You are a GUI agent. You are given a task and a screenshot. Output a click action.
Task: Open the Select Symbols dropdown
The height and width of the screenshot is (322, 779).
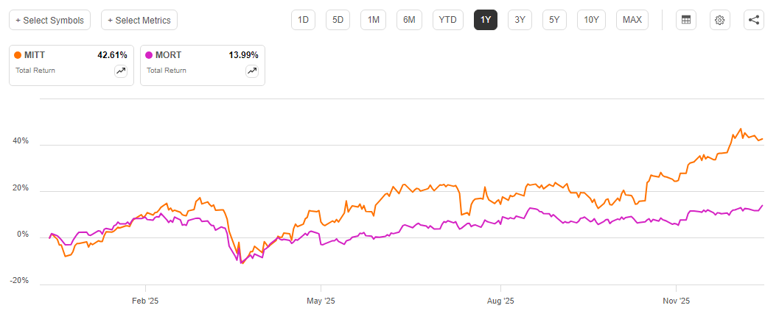(x=50, y=20)
